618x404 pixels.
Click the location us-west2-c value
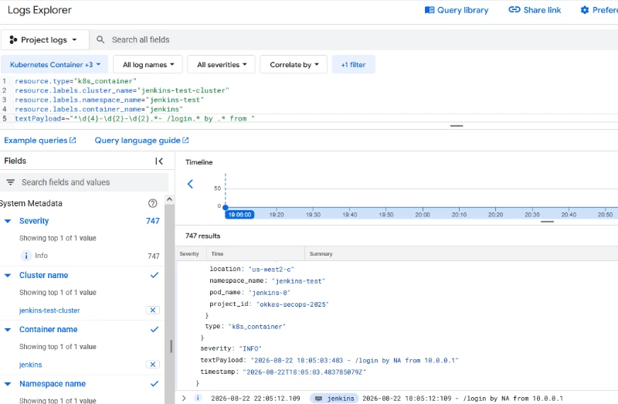[271, 270]
